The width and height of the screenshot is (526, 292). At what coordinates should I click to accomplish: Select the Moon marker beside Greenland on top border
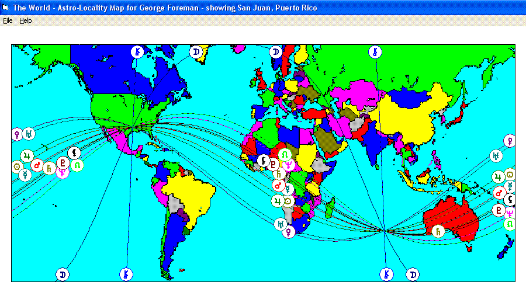[196, 52]
